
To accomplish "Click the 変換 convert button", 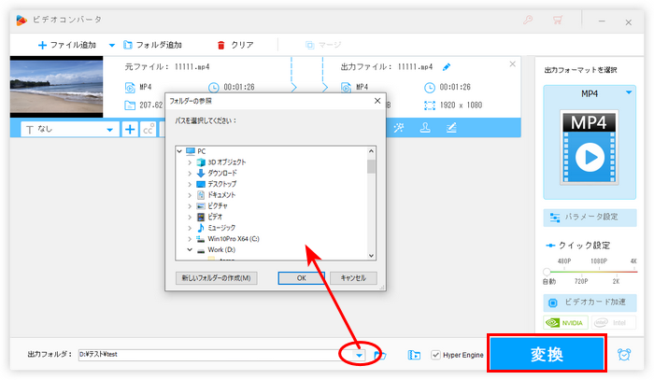I will pos(547,353).
